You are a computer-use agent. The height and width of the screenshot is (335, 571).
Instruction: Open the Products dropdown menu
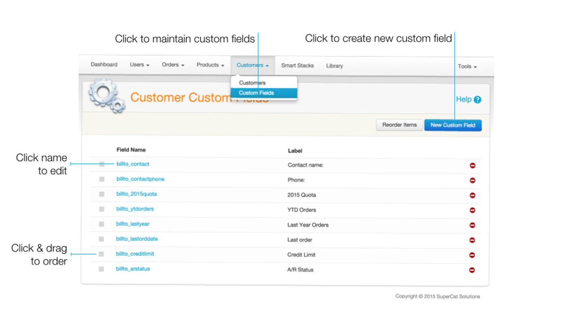(210, 65)
